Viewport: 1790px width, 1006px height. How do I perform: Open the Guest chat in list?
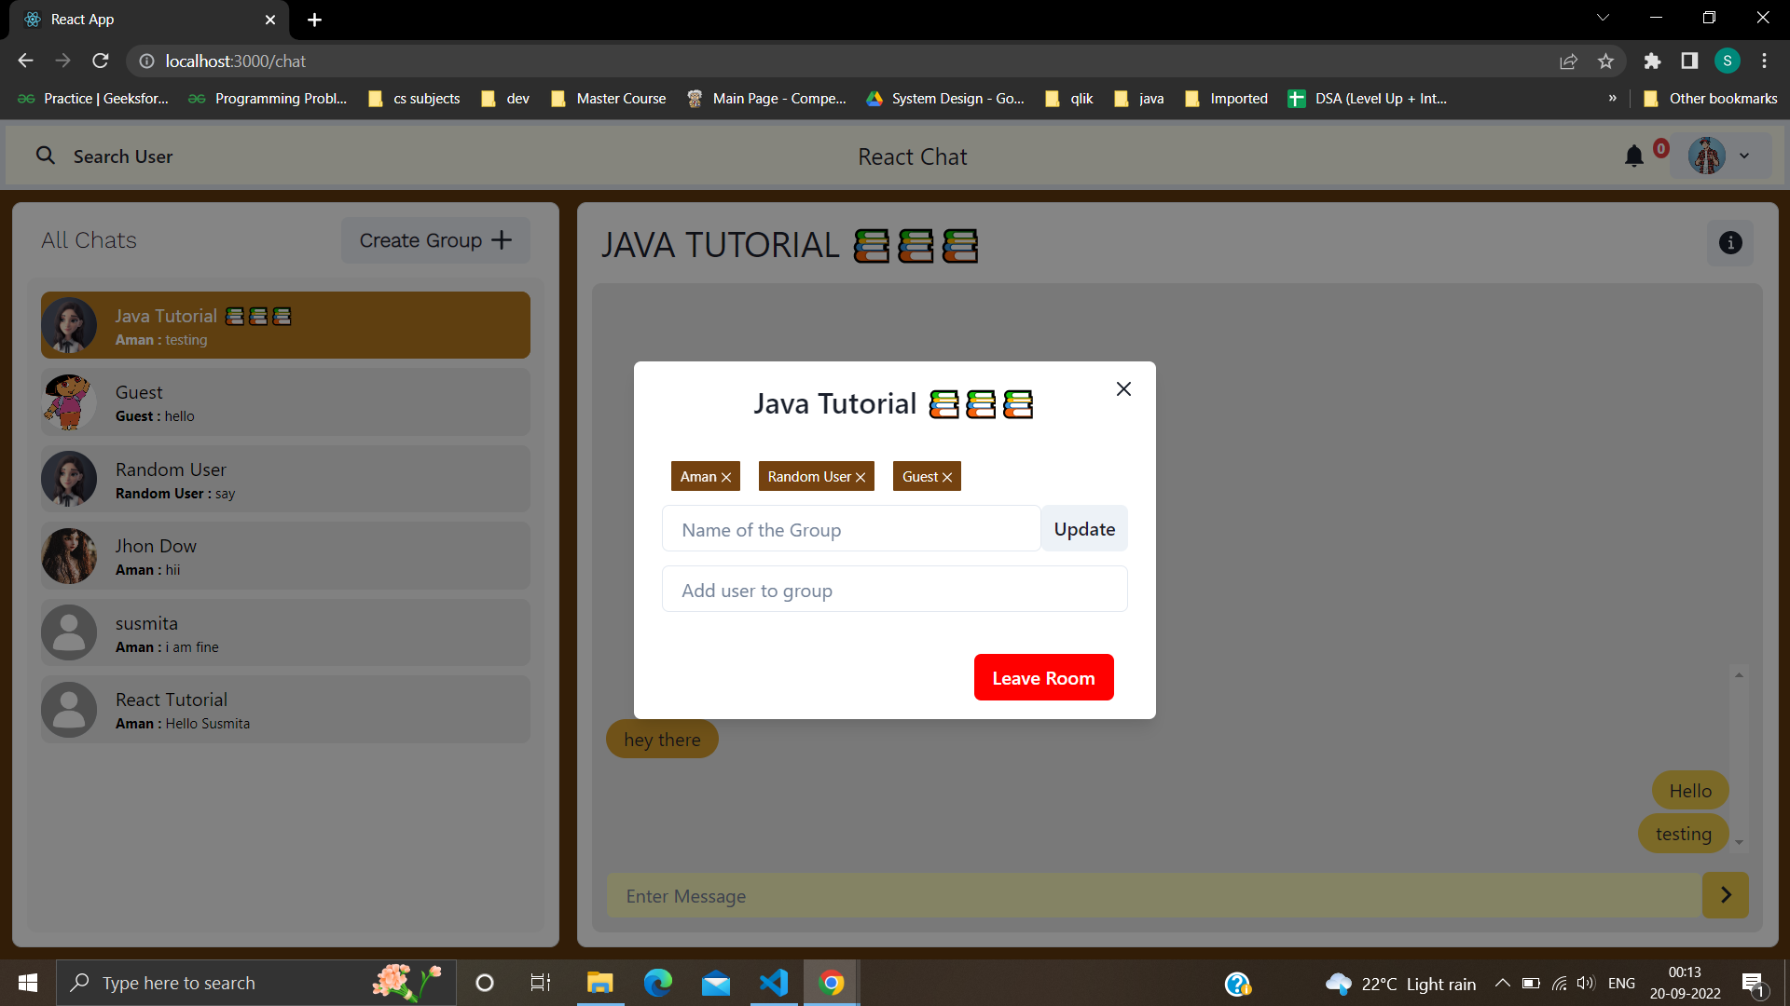[x=285, y=402]
